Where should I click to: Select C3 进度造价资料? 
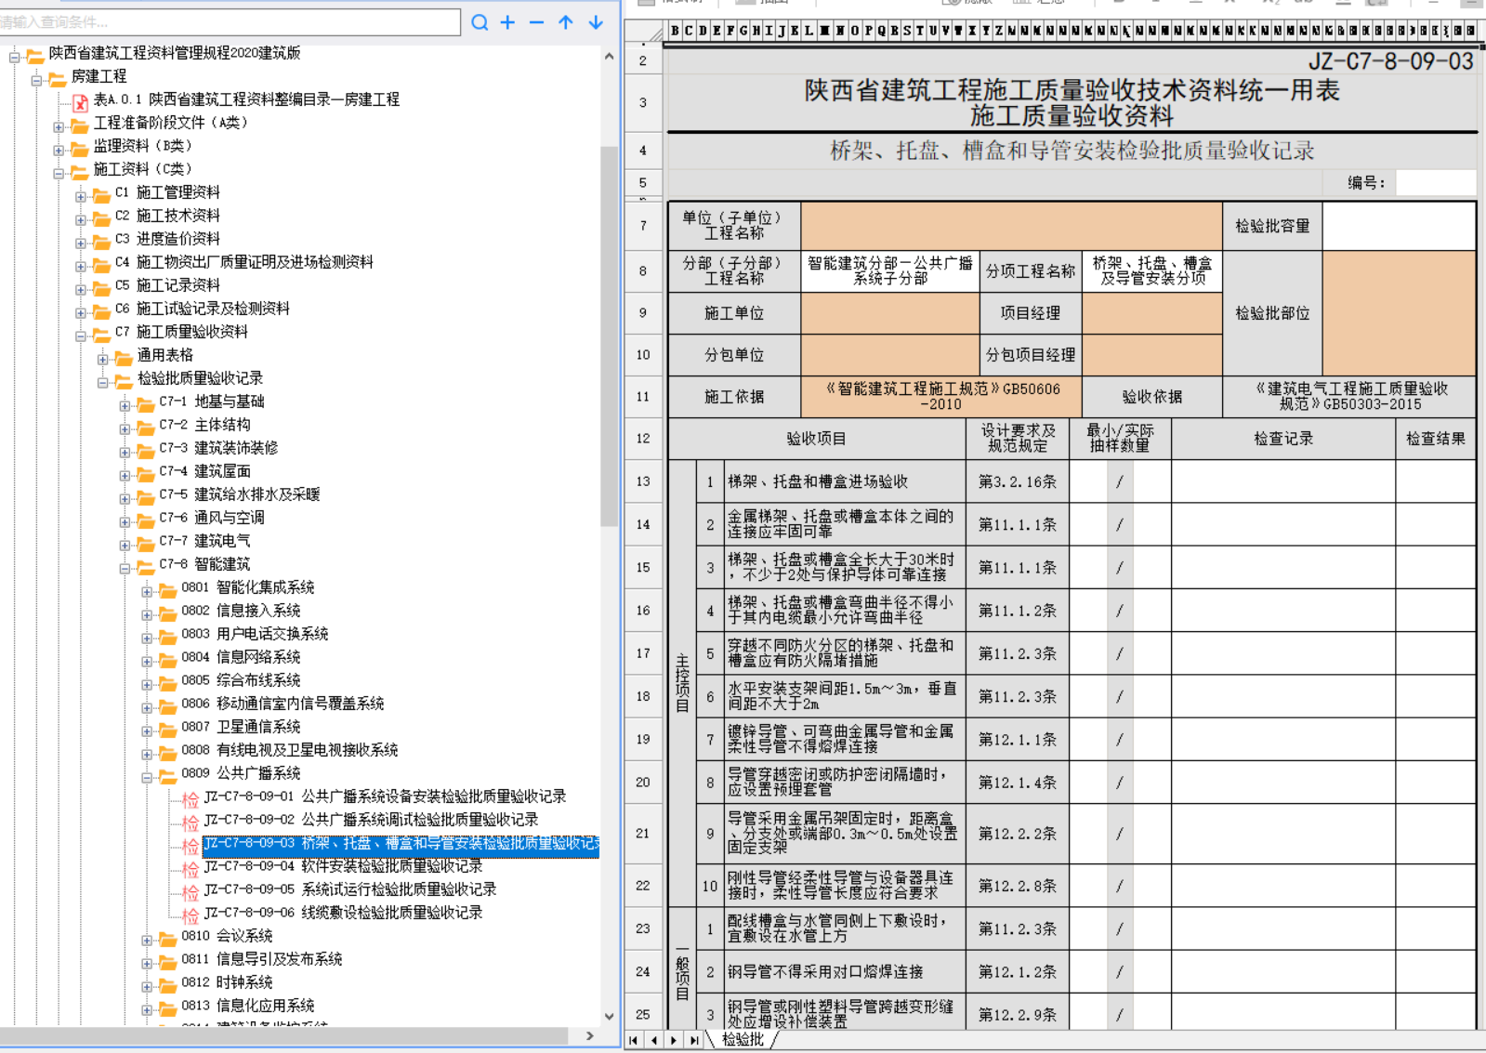pyautogui.click(x=167, y=239)
